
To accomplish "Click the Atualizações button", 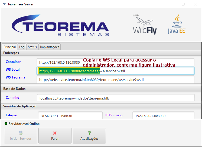I will (89, 136).
